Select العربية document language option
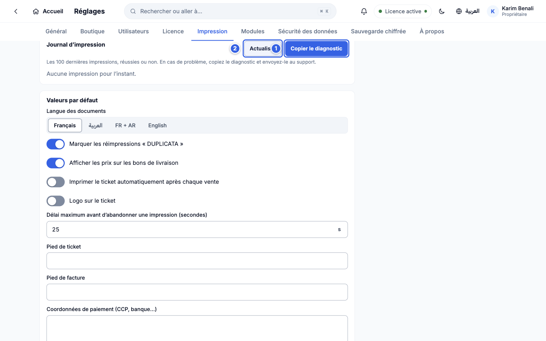 96,125
